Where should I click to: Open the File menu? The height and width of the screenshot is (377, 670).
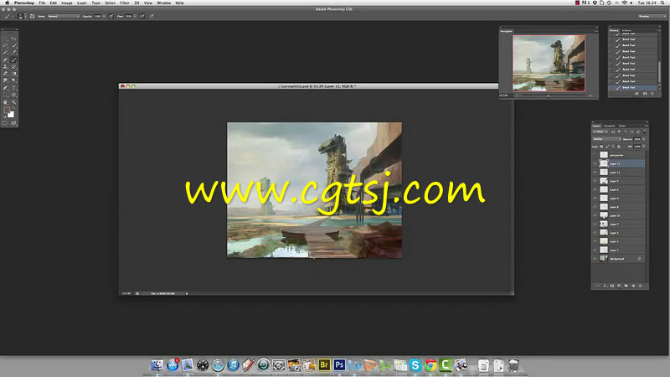42,3
